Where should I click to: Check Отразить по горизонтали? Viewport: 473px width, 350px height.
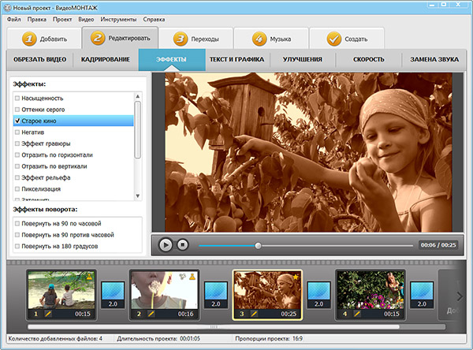pyautogui.click(x=17, y=155)
